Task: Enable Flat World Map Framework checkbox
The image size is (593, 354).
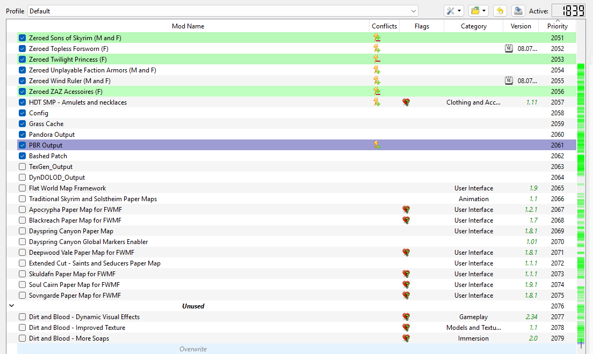Action: [x=23, y=188]
